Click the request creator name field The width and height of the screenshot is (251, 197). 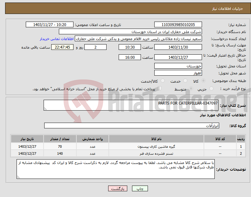point(138,39)
